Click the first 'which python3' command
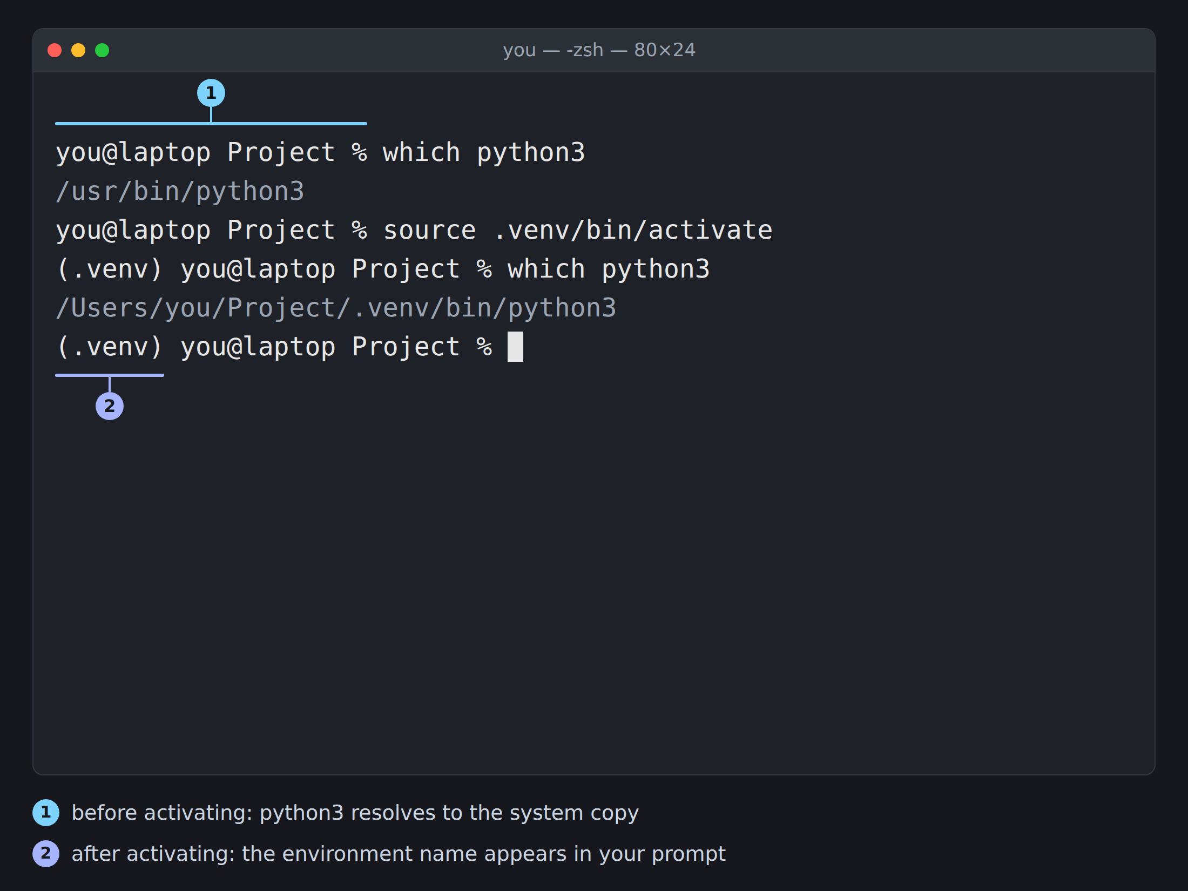The height and width of the screenshot is (891, 1188). tap(484, 153)
